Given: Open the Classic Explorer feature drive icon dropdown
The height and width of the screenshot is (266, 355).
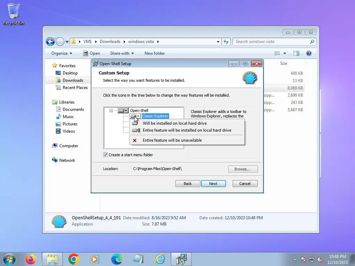Looking at the screenshot, I should click(x=136, y=116).
